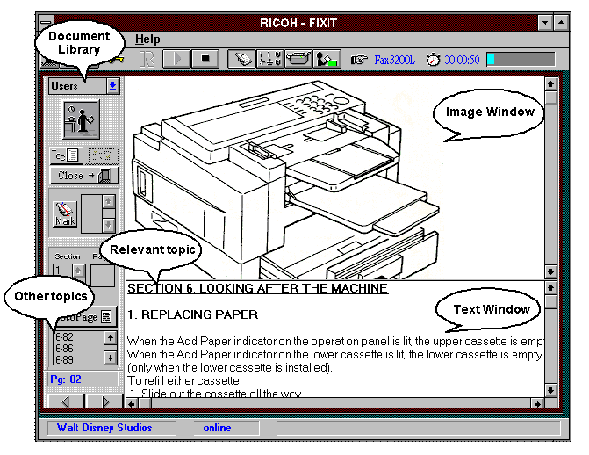Click the fax machine toolbar icon
Screen dimensions: 589x455
point(298,59)
